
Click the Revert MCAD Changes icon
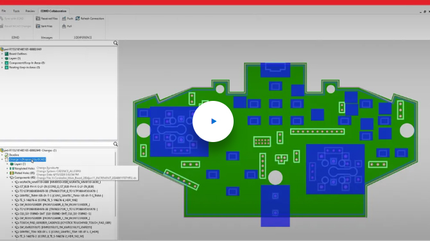point(2,26)
